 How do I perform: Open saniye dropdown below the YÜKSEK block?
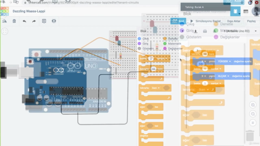click(x=216, y=69)
